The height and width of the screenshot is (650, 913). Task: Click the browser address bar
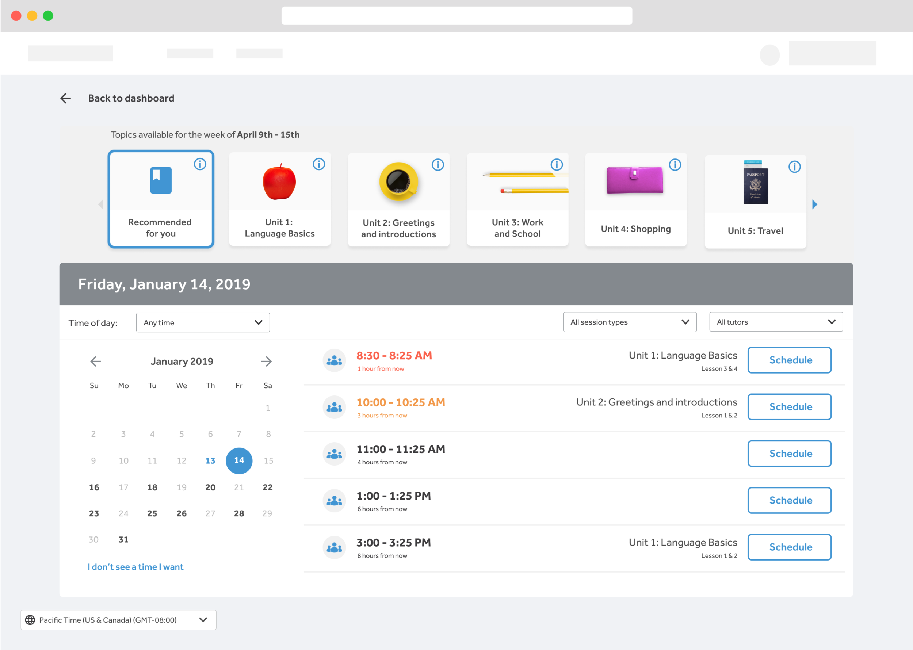pos(456,16)
